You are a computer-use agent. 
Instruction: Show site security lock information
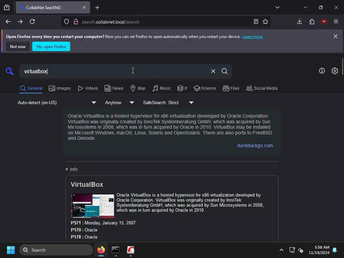pos(76,22)
